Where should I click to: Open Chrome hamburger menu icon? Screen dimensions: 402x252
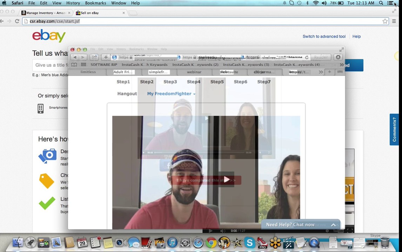point(394,21)
